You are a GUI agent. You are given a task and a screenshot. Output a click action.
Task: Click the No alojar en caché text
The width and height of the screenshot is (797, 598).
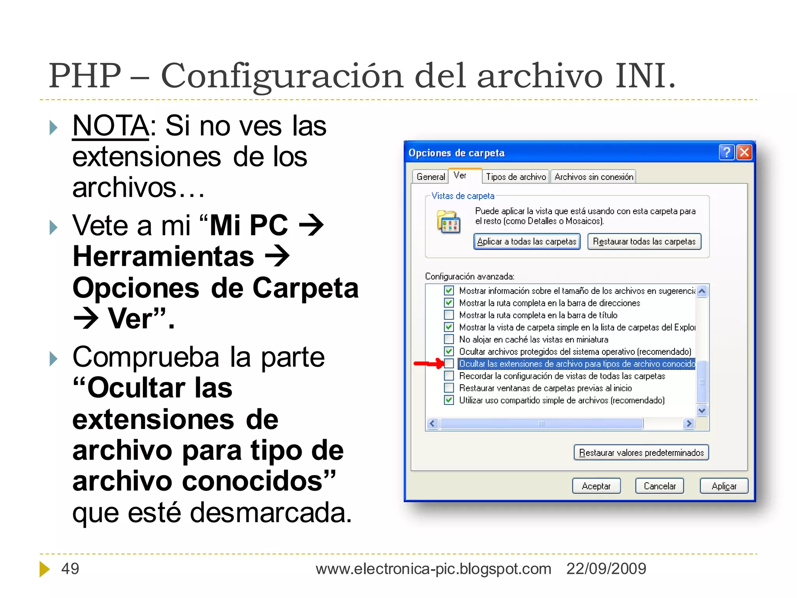[534, 339]
